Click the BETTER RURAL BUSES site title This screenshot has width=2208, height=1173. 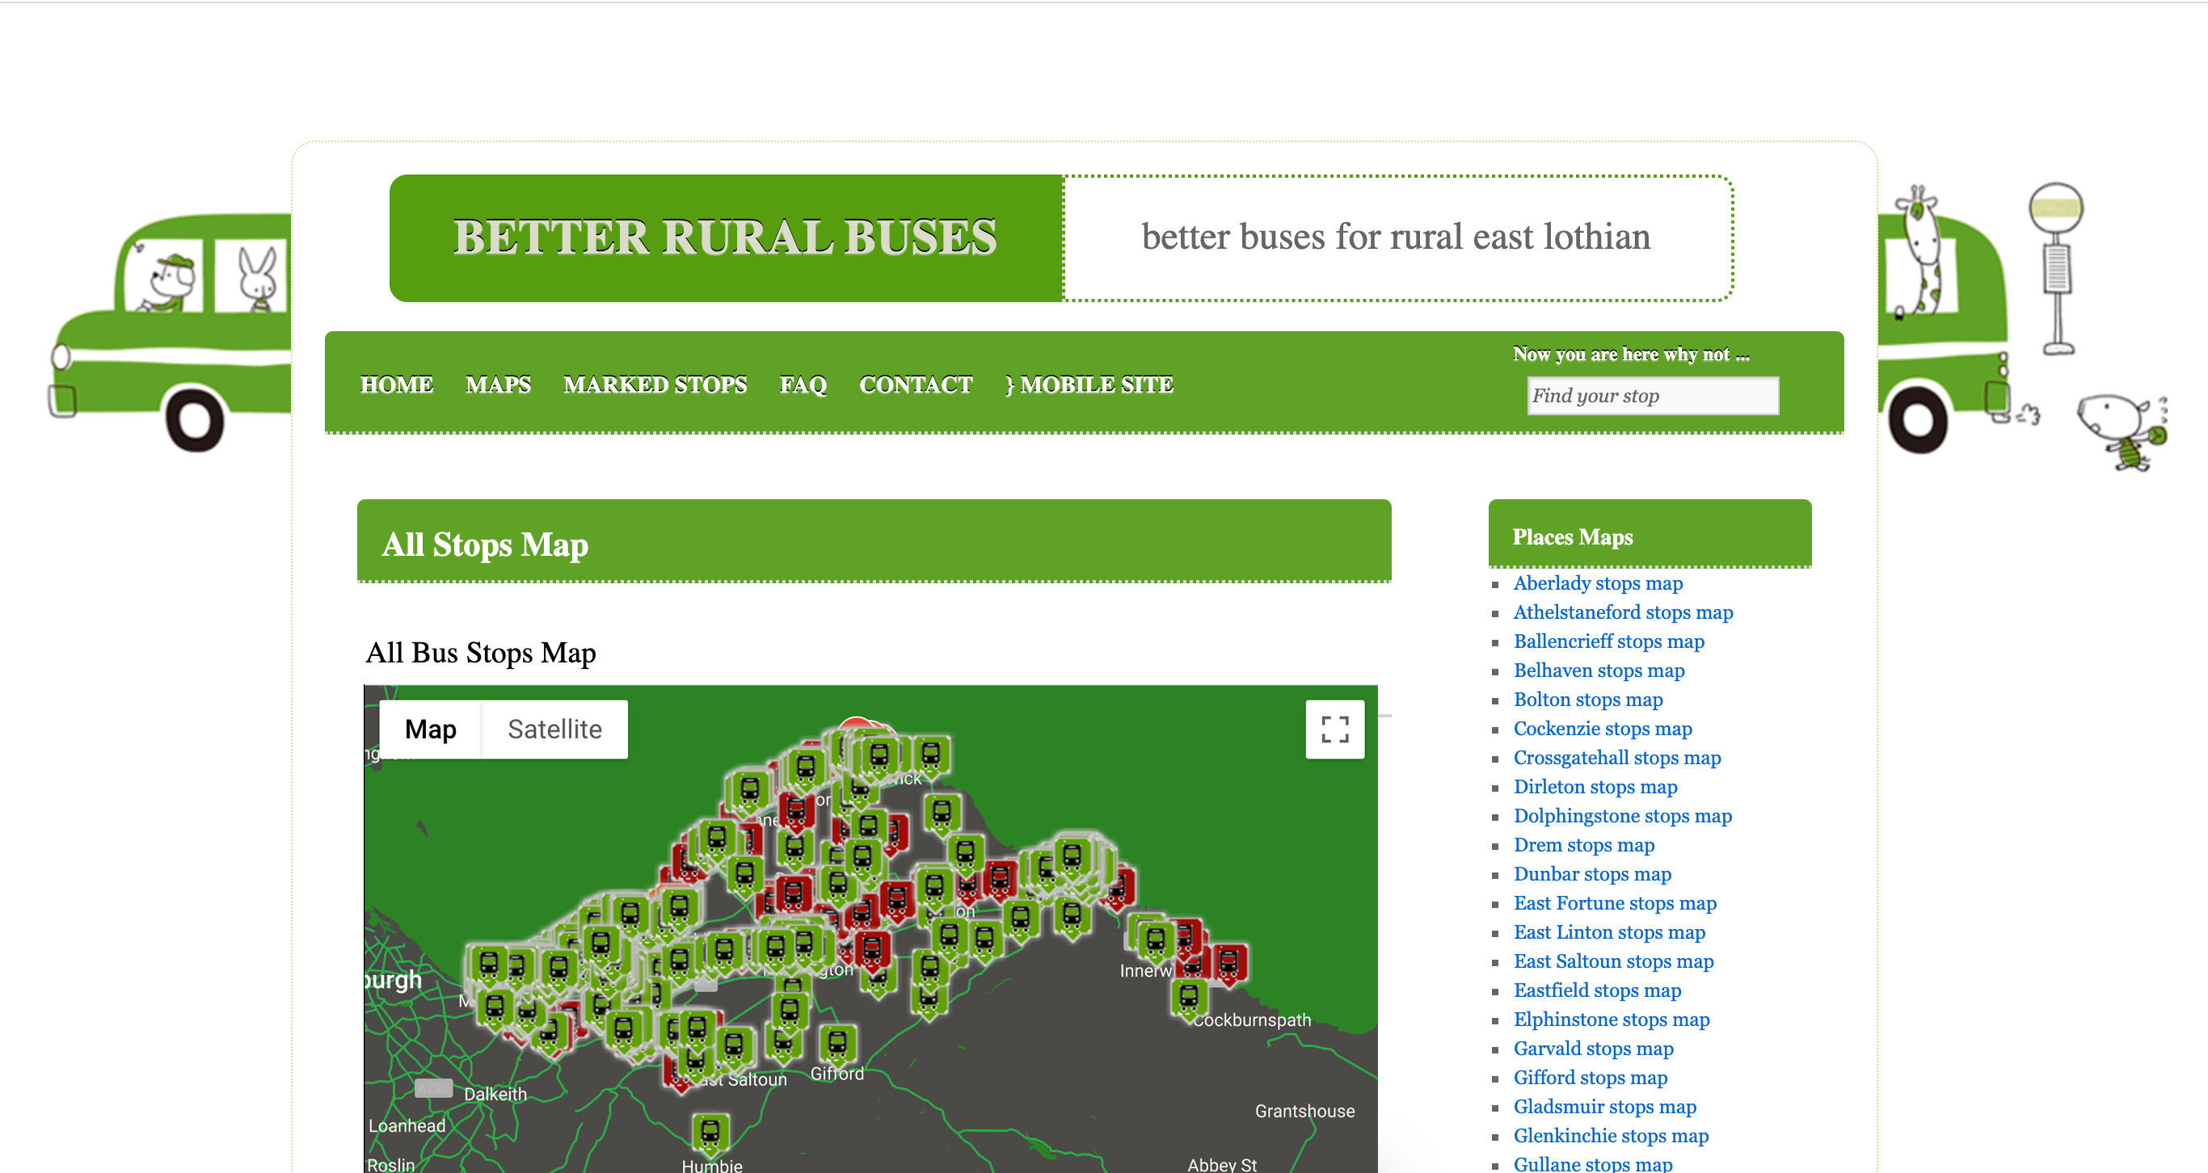(x=725, y=238)
